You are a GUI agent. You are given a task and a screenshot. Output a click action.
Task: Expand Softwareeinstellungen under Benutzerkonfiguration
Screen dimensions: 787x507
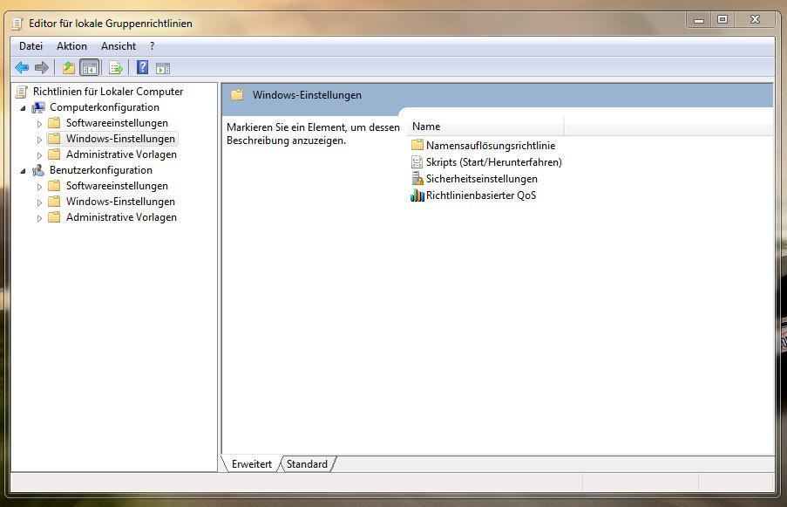point(39,187)
